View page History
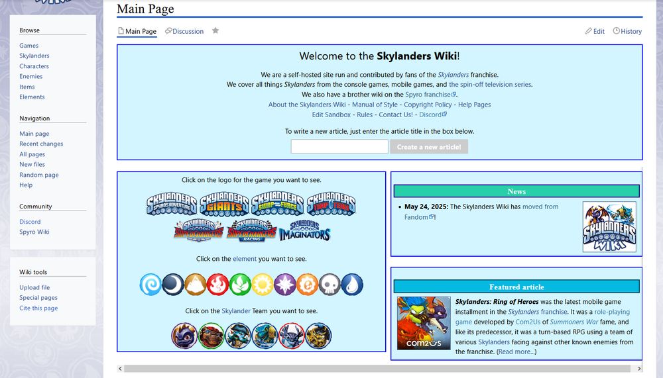 [627, 31]
